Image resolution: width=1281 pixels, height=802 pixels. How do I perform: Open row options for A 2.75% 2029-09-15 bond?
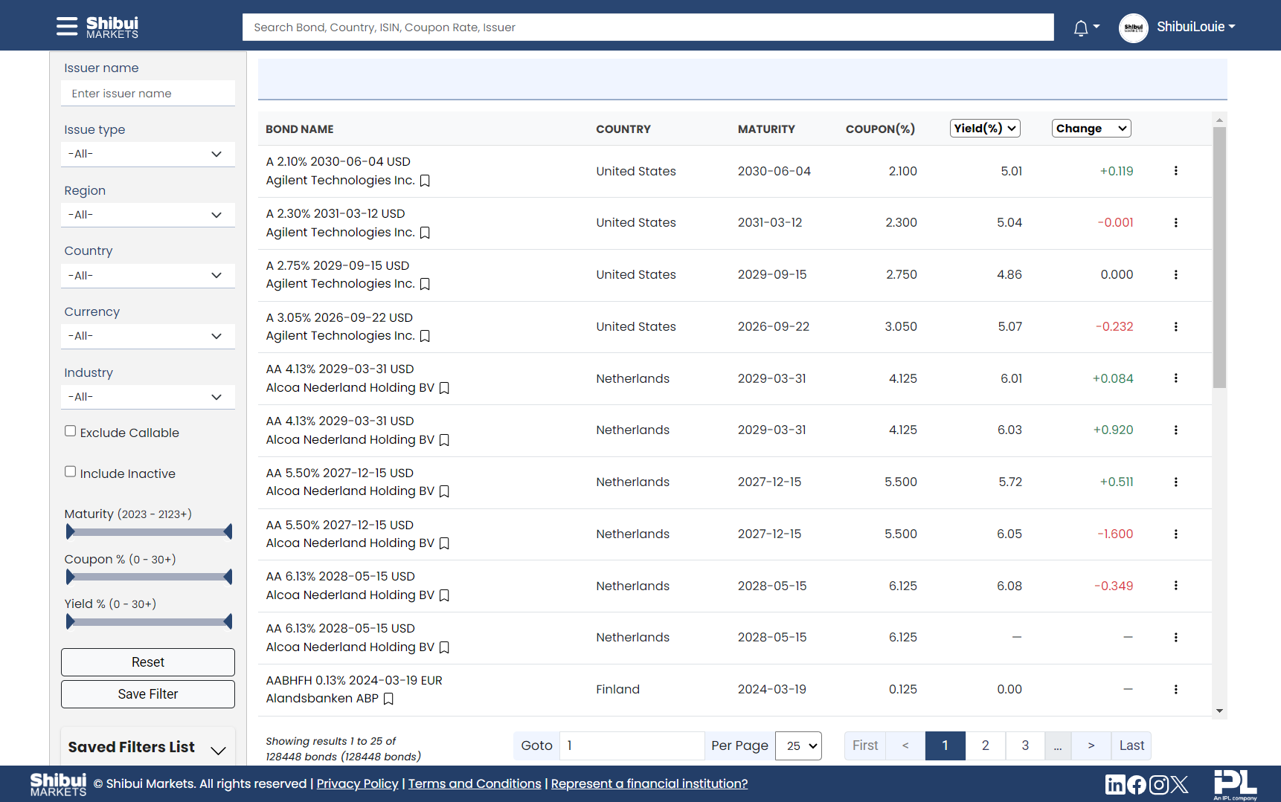point(1176,275)
